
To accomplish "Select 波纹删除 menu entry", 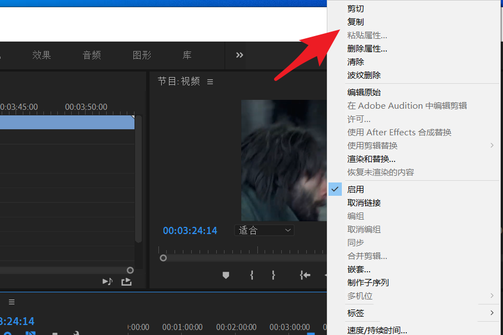I will 364,75.
